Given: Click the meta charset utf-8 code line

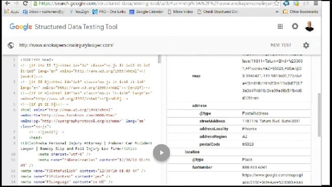Looking at the screenshot, I should point(64,154).
